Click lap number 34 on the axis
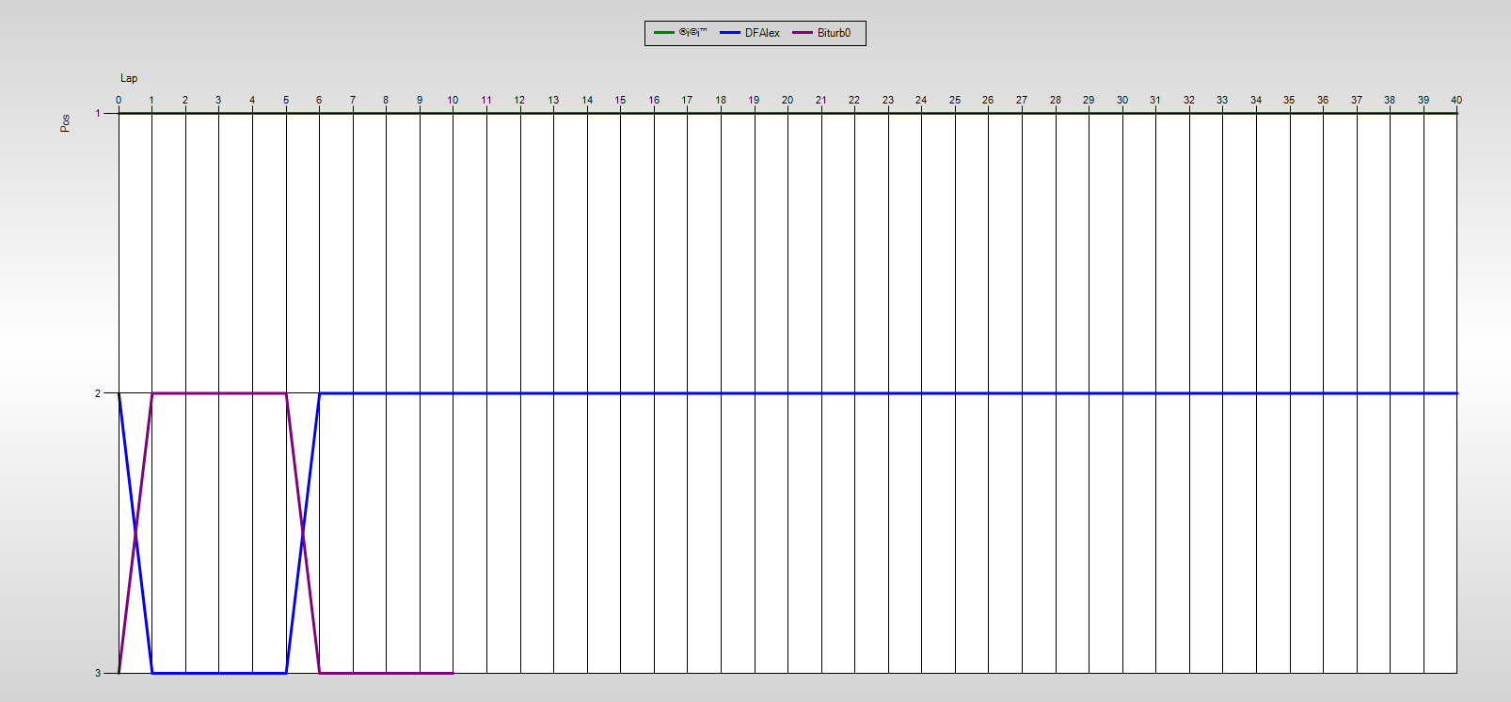The width and height of the screenshot is (1511, 702). click(1256, 100)
